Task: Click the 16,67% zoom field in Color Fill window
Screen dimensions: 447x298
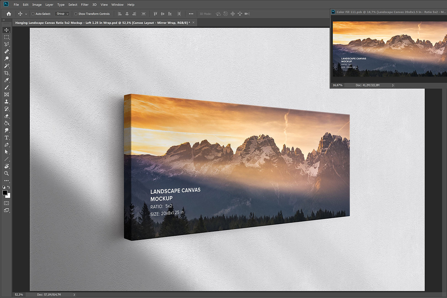Action: click(x=337, y=85)
